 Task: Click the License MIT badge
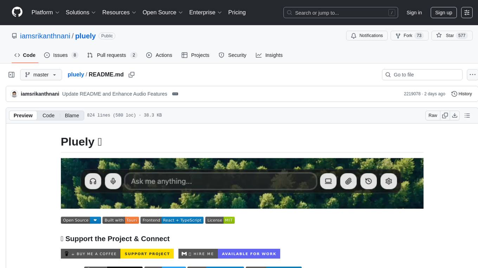(220, 220)
